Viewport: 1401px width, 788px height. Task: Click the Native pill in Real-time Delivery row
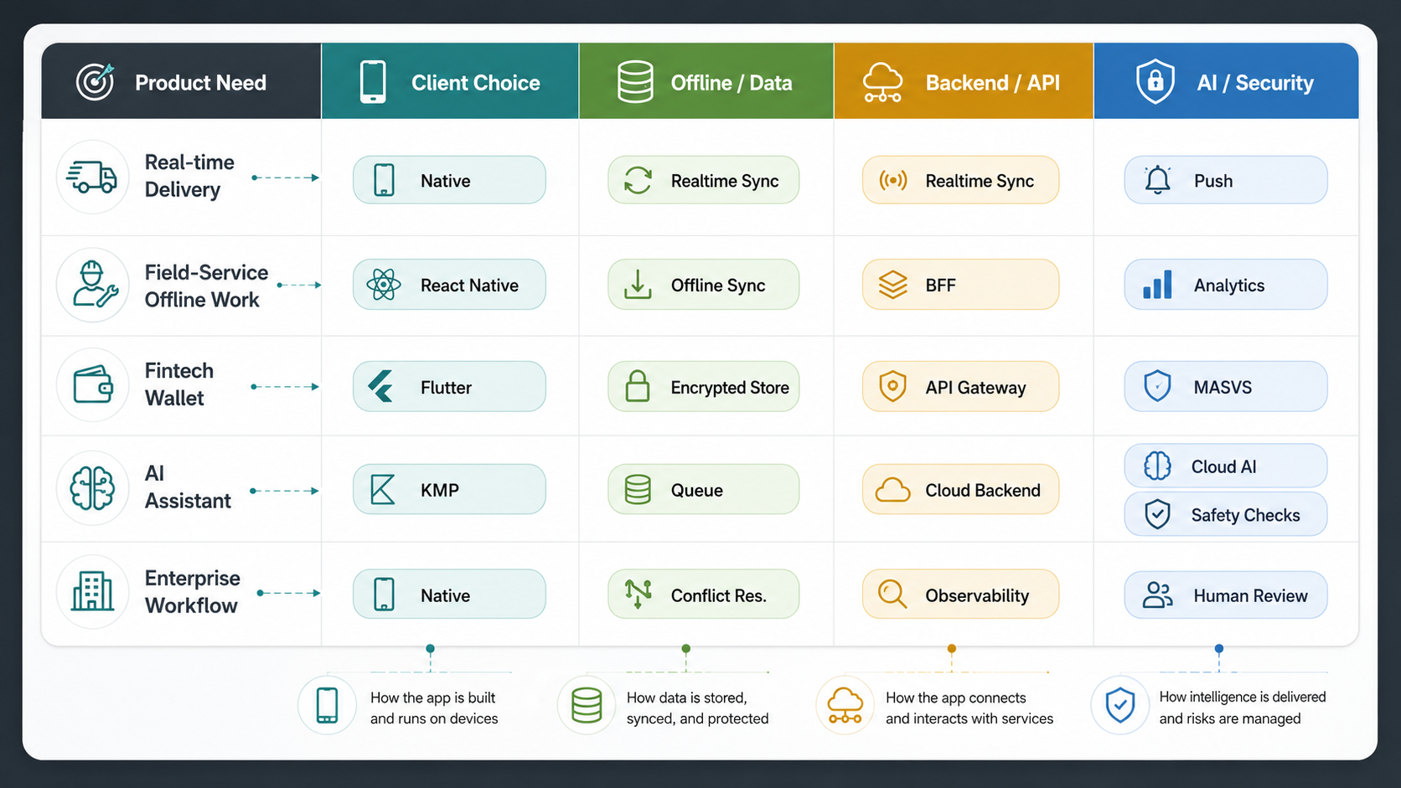pyautogui.click(x=449, y=180)
